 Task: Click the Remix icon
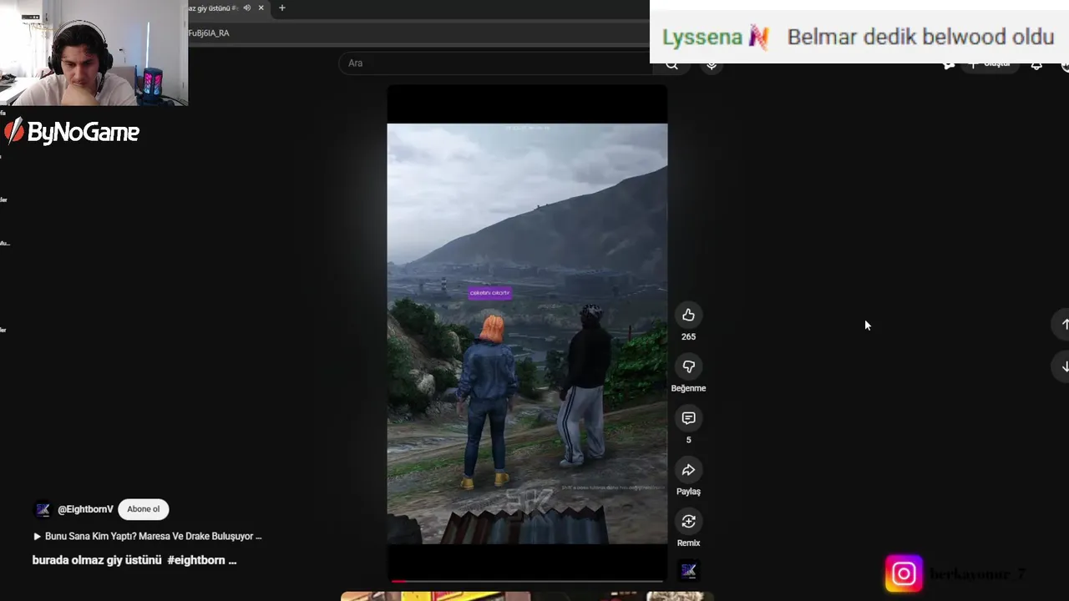[x=688, y=522]
